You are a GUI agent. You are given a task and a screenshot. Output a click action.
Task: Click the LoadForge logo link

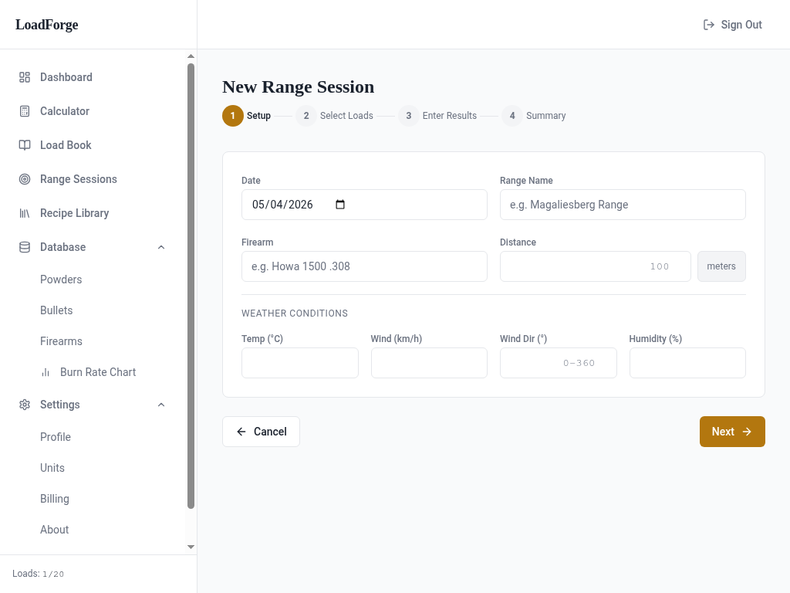click(x=47, y=25)
